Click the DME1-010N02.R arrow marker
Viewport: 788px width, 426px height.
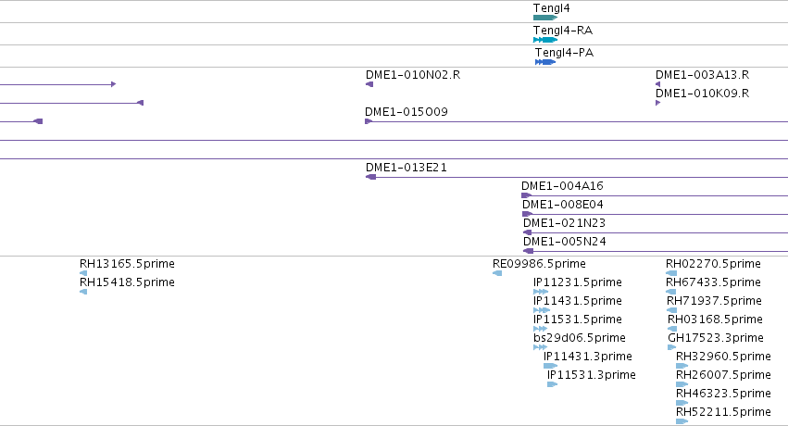click(x=369, y=84)
